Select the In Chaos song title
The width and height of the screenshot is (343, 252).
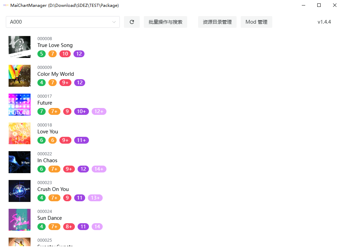[47, 160]
